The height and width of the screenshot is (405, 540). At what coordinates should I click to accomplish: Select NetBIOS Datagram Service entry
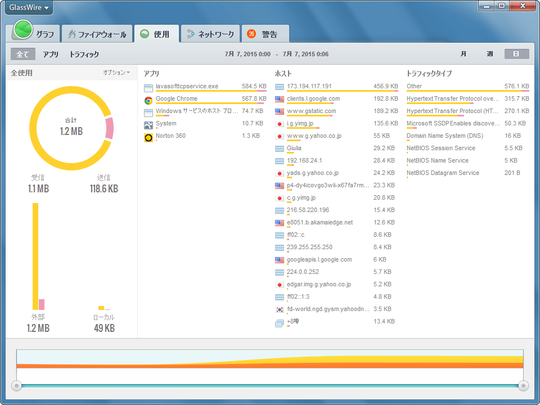467,174
